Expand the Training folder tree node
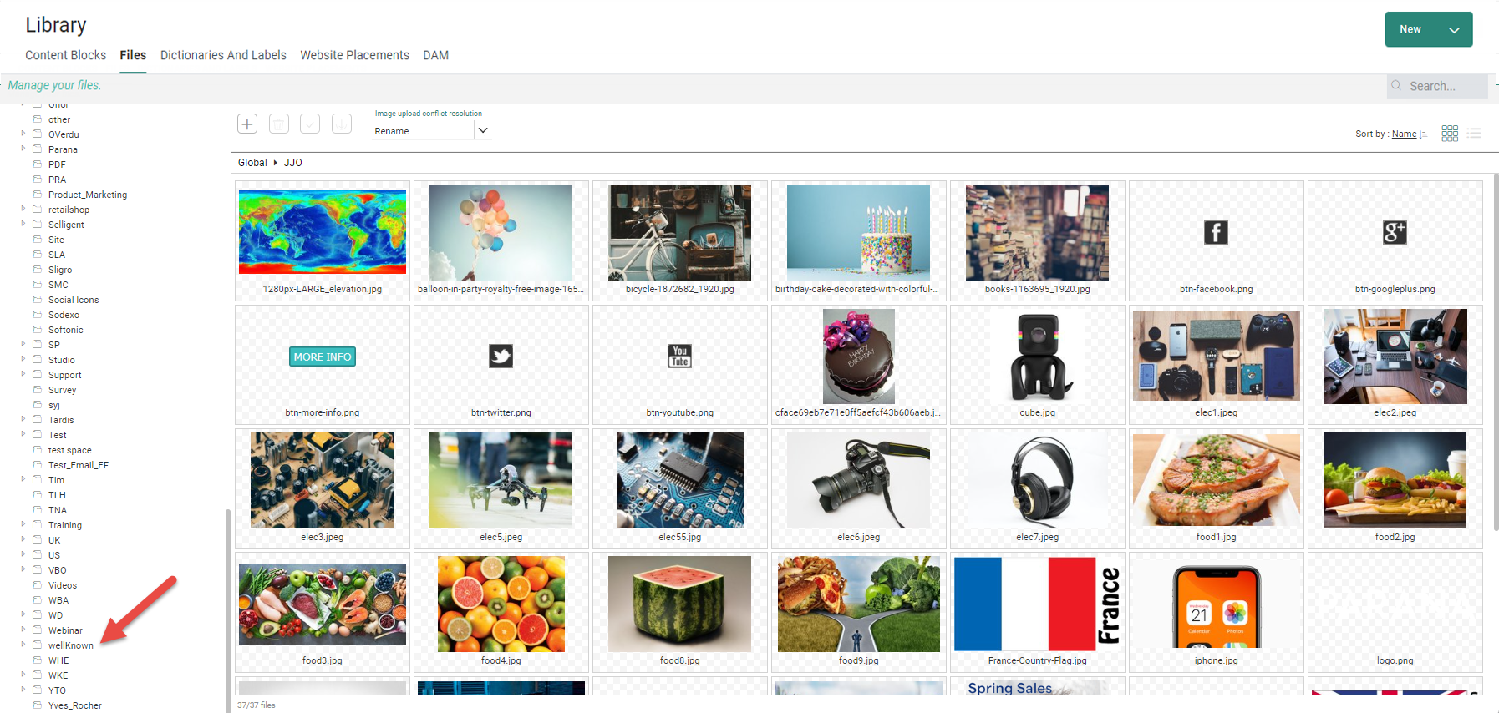The width and height of the screenshot is (1499, 713). click(23, 524)
